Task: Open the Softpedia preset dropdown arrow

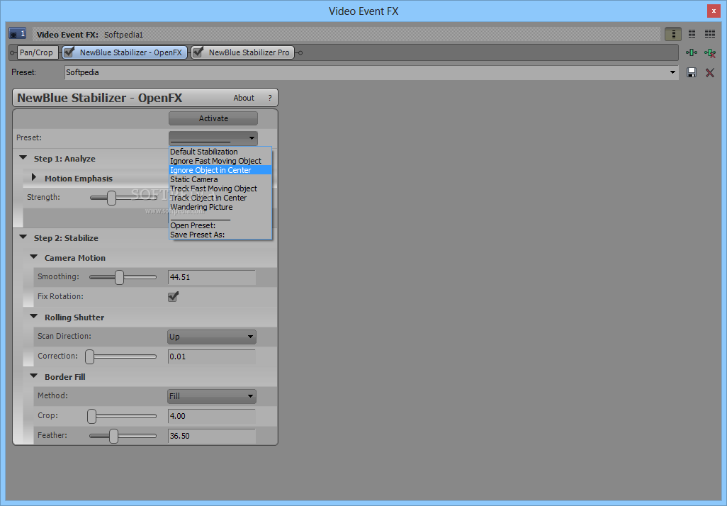Action: pos(672,72)
